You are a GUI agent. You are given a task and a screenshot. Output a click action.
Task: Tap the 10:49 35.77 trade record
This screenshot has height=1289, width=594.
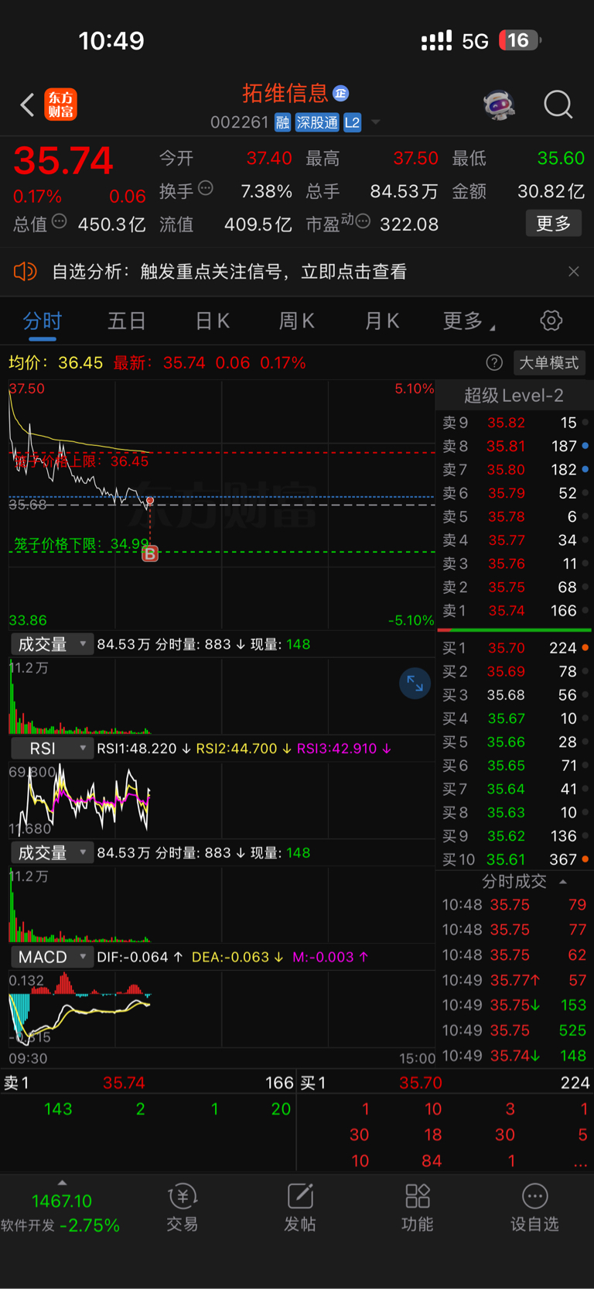(x=514, y=980)
